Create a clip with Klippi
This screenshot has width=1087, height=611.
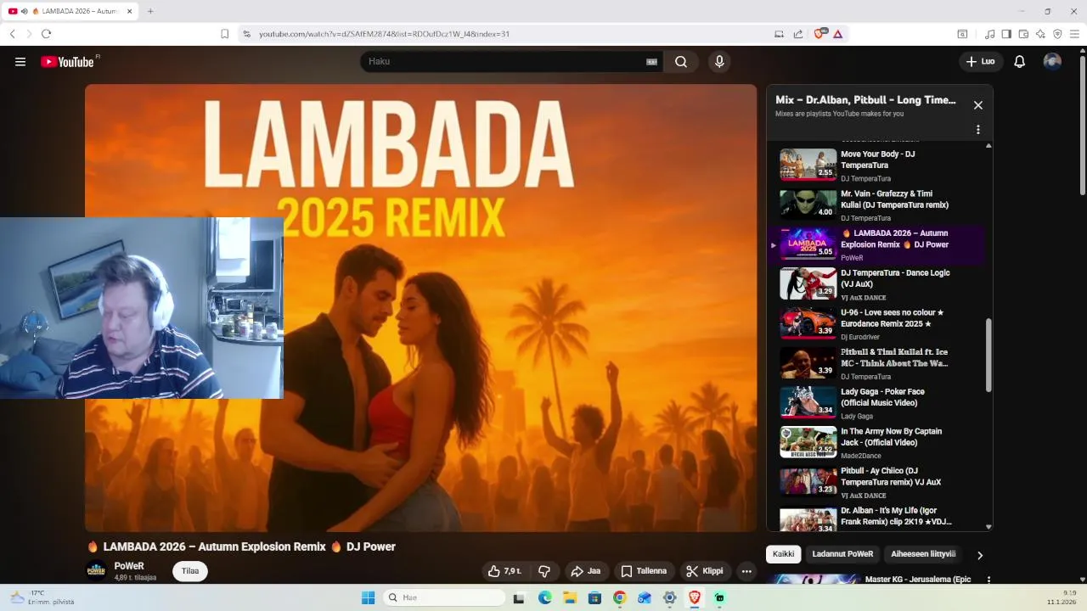pos(705,571)
